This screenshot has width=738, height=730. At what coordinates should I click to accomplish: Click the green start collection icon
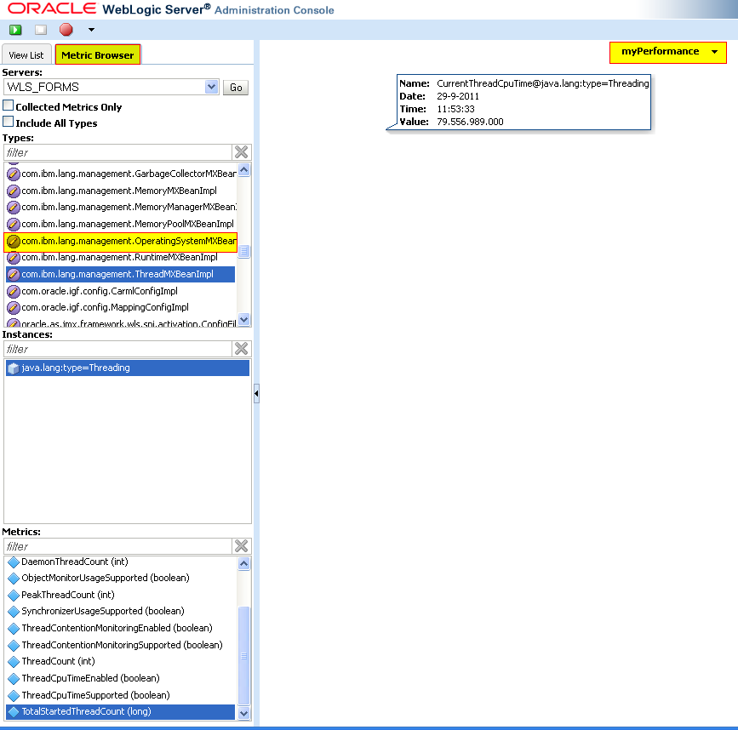tap(15, 30)
